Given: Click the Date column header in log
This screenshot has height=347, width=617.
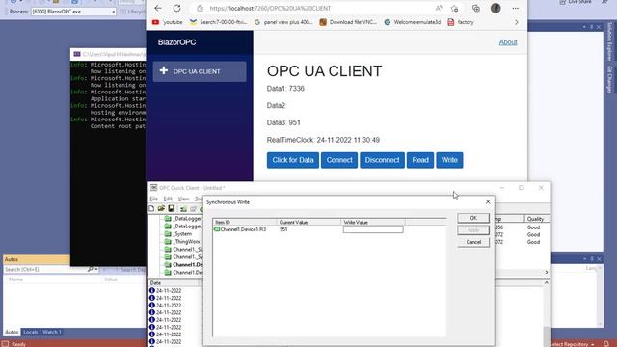Looking at the screenshot, I should [x=174, y=282].
